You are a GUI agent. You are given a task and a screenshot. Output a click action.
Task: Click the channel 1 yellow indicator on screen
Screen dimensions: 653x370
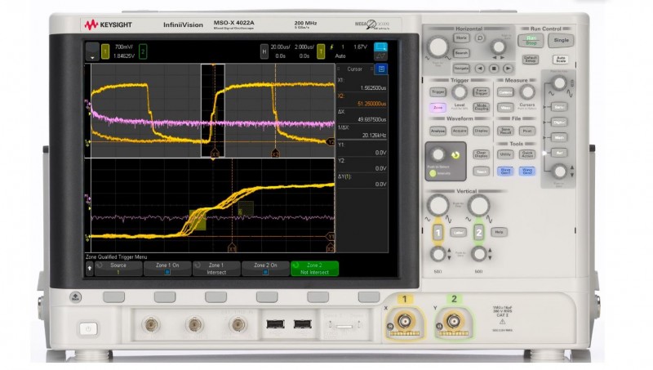tap(105, 51)
